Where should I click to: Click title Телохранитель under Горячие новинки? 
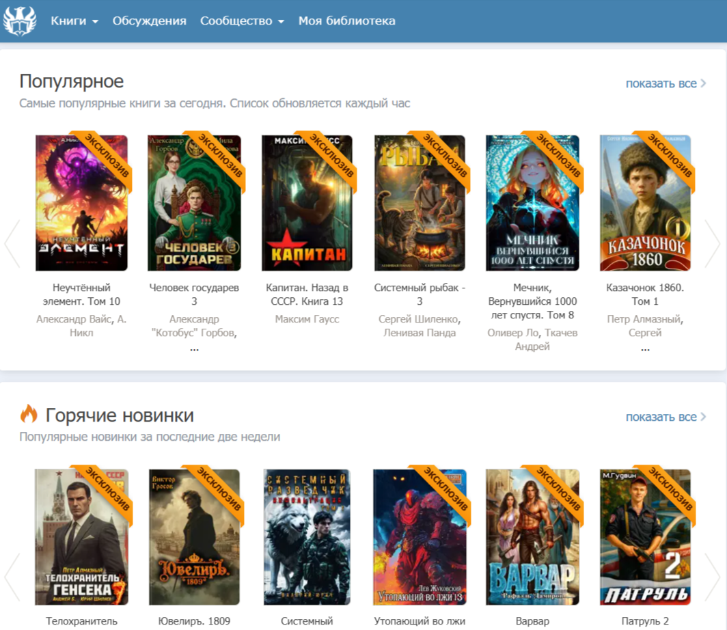coord(81,621)
